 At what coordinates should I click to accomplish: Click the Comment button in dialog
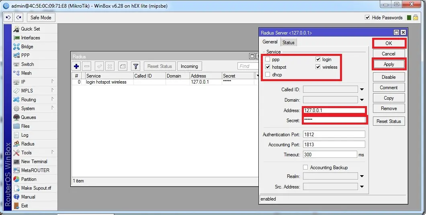[389, 88]
